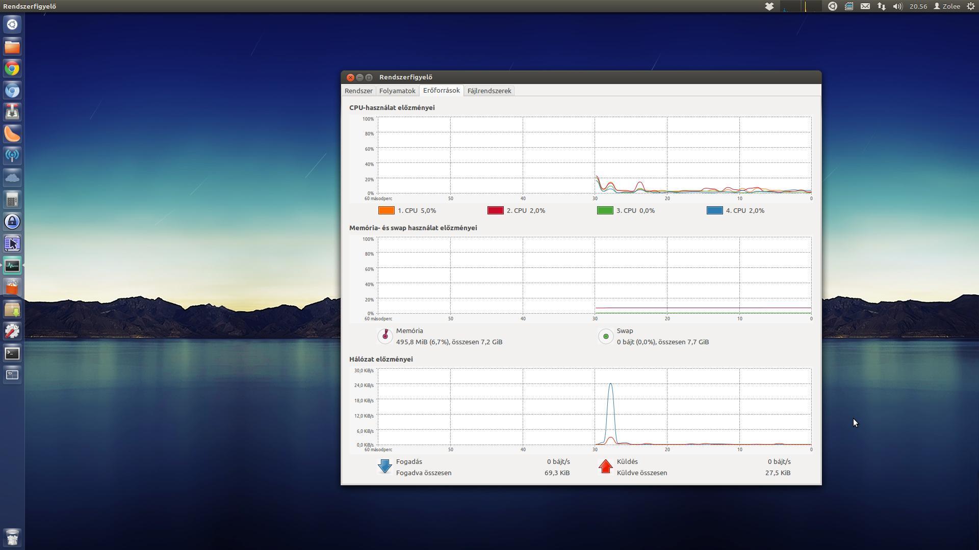The height and width of the screenshot is (550, 979).
Task: Open the Terminal from the launcher
Action: click(12, 353)
